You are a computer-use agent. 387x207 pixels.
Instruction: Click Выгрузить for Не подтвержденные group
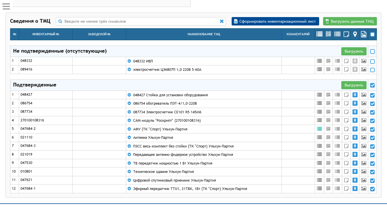[354, 51]
